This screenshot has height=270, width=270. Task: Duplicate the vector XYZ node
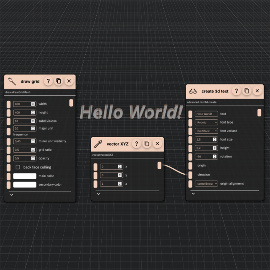[x=147, y=143]
